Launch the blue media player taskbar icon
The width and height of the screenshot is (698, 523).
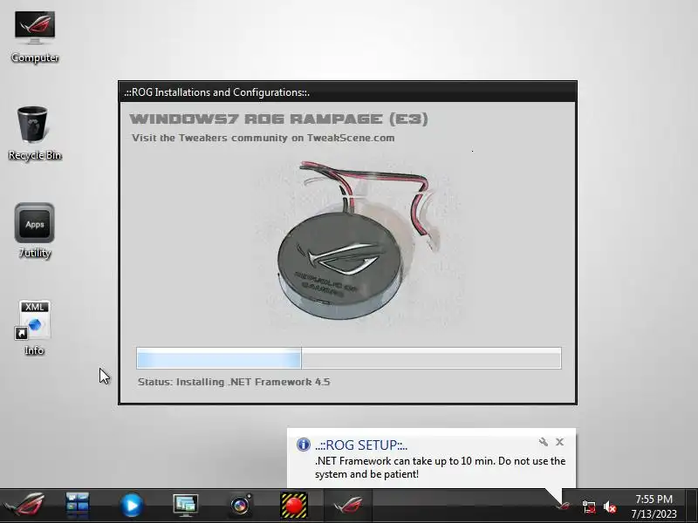tap(132, 506)
